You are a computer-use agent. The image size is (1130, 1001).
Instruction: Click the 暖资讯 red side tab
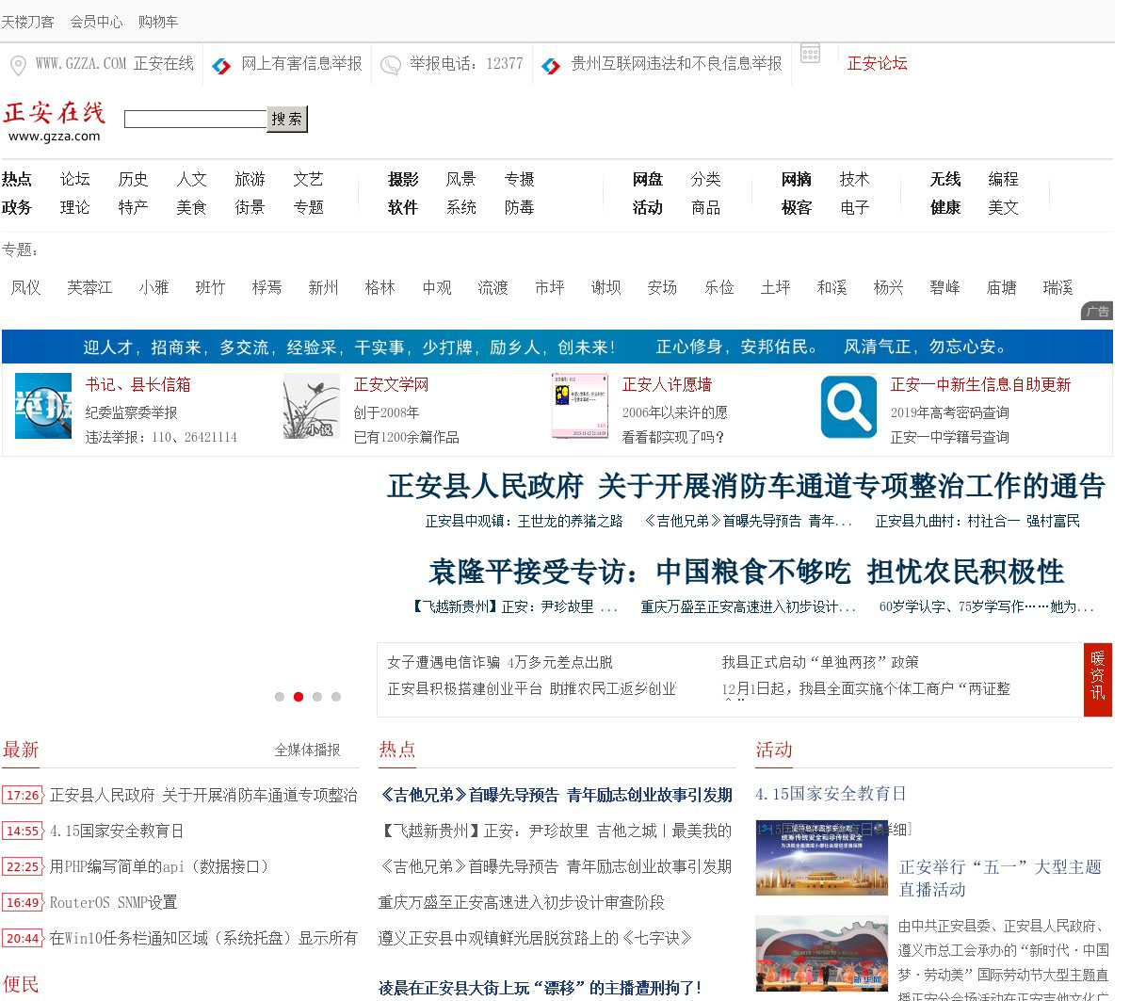1097,679
